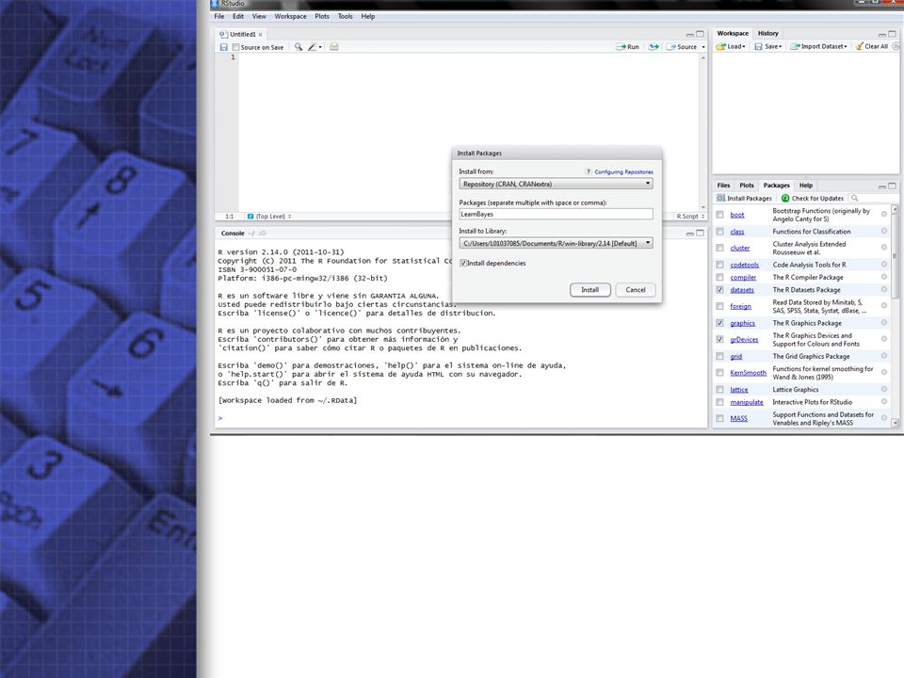Image resolution: width=904 pixels, height=678 pixels.
Task: Open the File menu
Action: [219, 17]
